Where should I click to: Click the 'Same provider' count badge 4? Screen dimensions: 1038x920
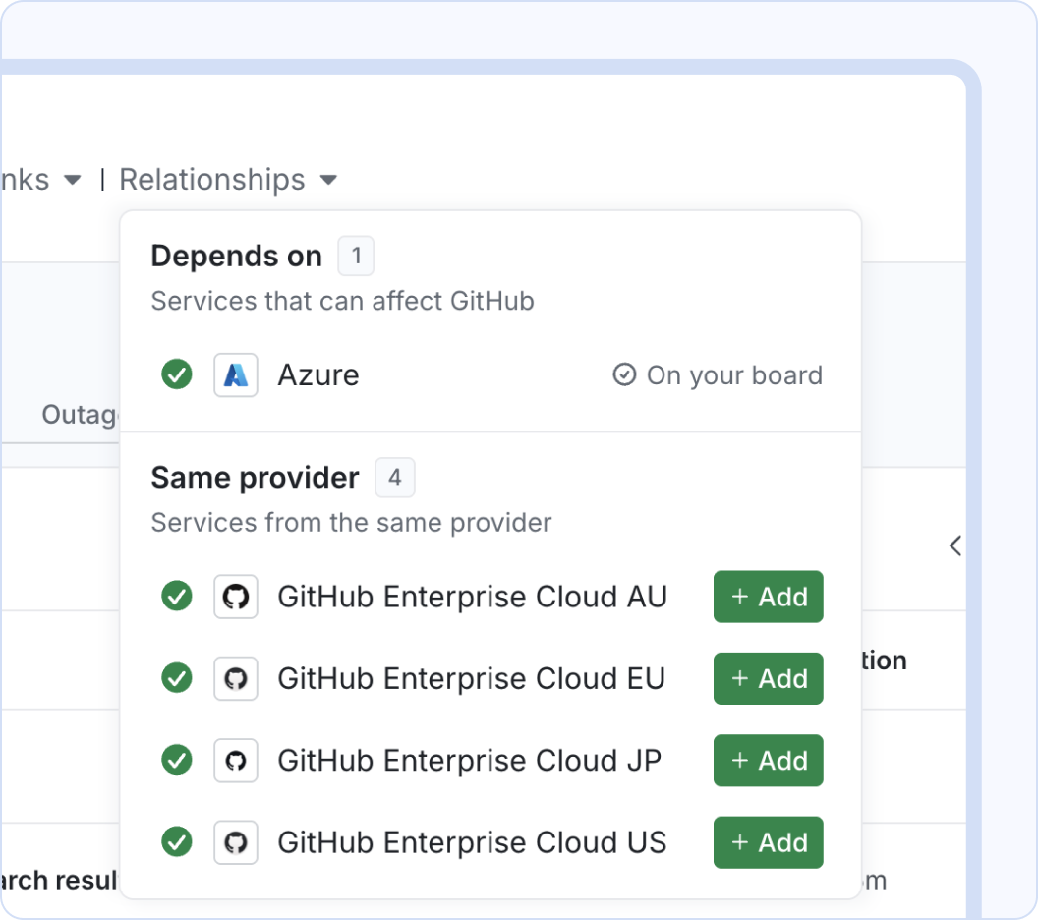click(x=395, y=478)
